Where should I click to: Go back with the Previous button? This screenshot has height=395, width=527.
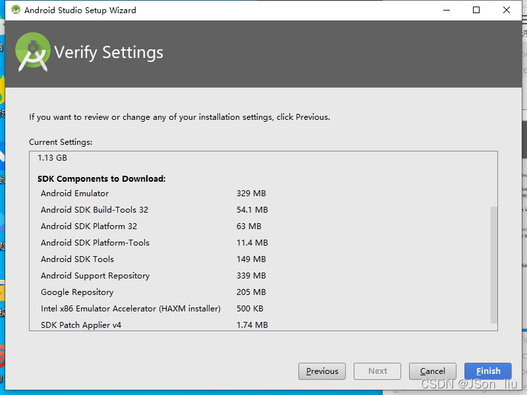[322, 371]
